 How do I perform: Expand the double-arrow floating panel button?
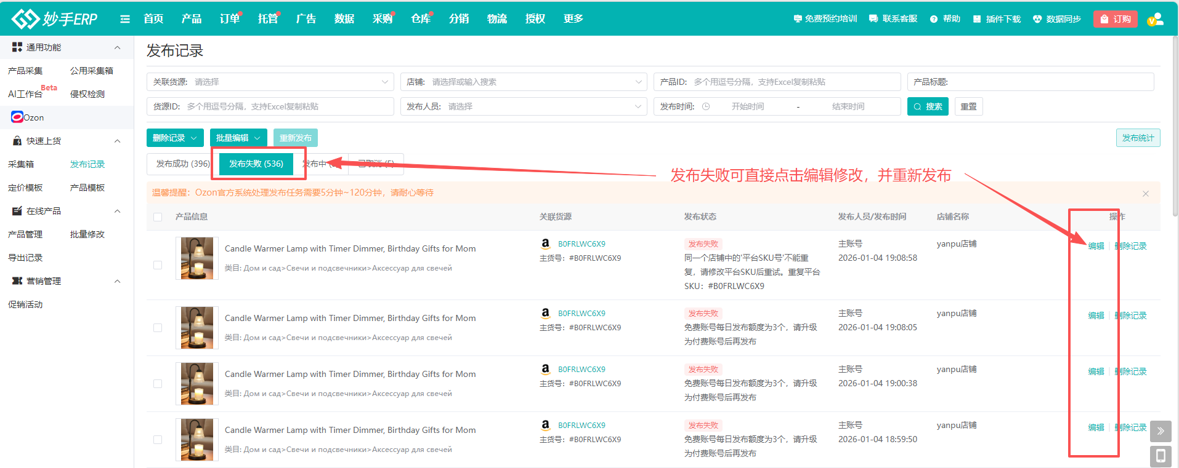1161,431
